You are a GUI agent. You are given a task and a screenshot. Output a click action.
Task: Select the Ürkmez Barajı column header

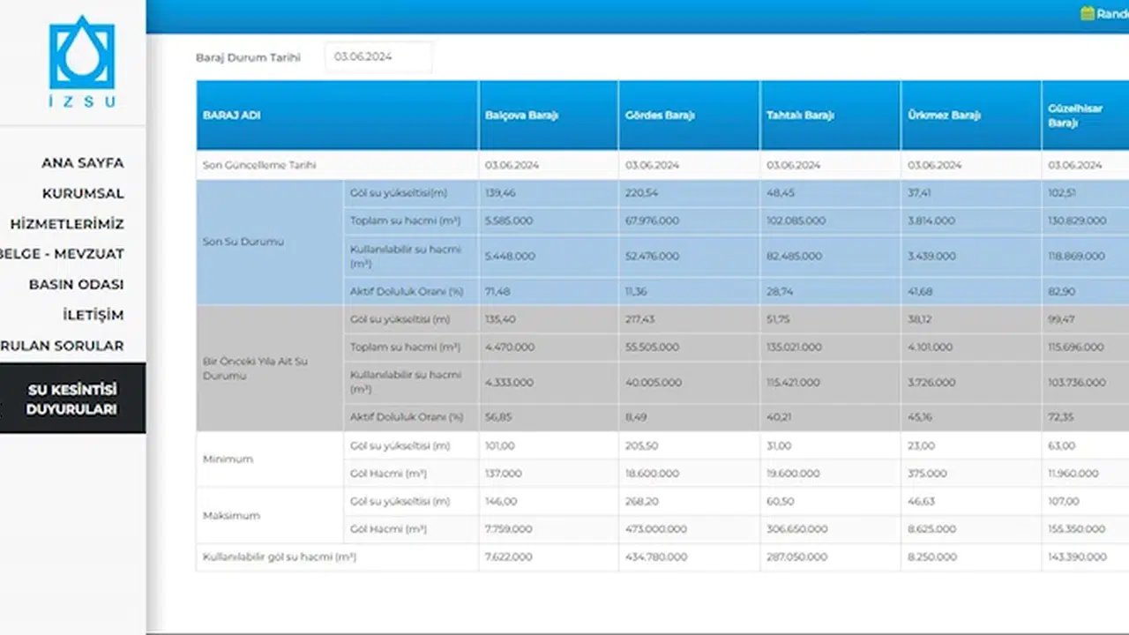click(942, 116)
